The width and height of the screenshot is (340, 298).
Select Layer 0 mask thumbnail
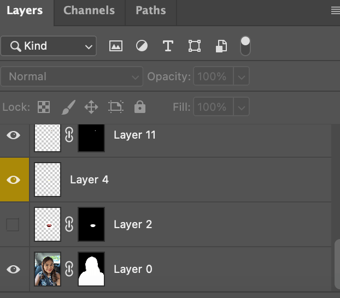[x=91, y=269]
